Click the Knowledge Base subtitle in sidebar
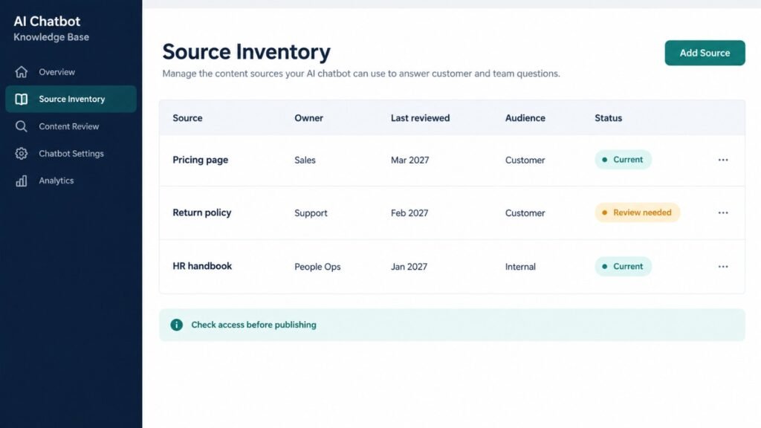The height and width of the screenshot is (428, 761). pos(51,37)
